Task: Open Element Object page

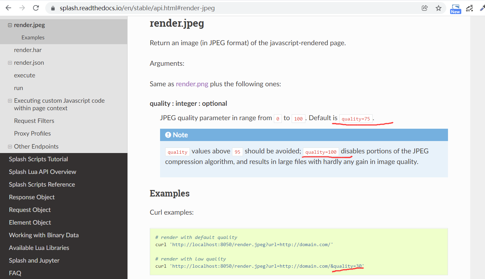Action: (x=30, y=223)
